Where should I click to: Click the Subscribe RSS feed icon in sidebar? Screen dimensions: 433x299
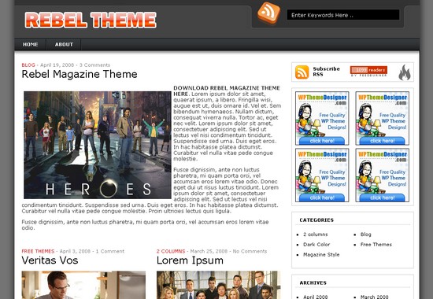point(302,72)
